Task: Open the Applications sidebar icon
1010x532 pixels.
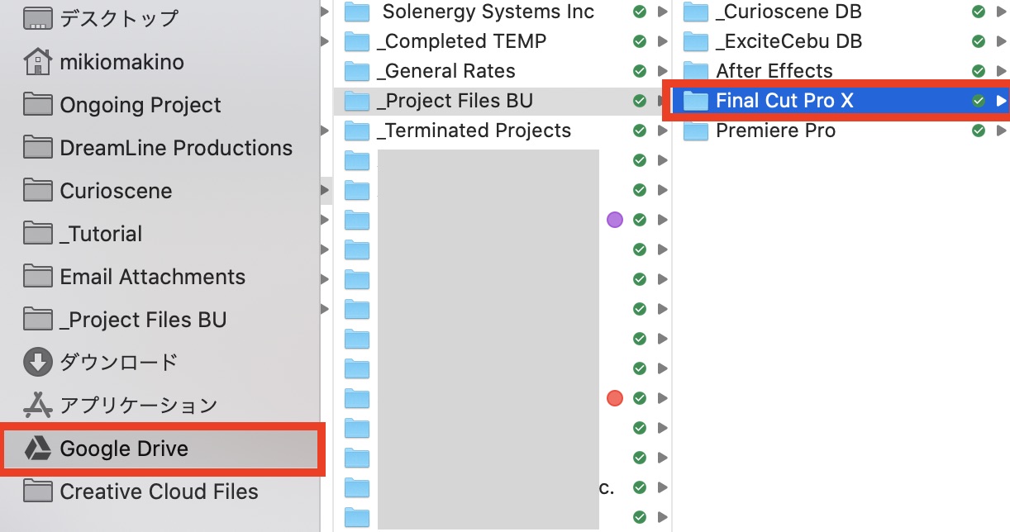Action: click(38, 406)
